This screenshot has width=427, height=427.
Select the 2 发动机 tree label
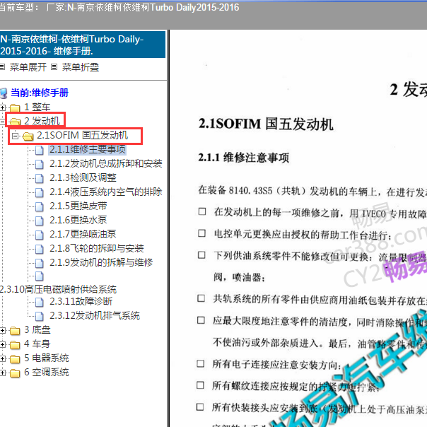(42, 121)
